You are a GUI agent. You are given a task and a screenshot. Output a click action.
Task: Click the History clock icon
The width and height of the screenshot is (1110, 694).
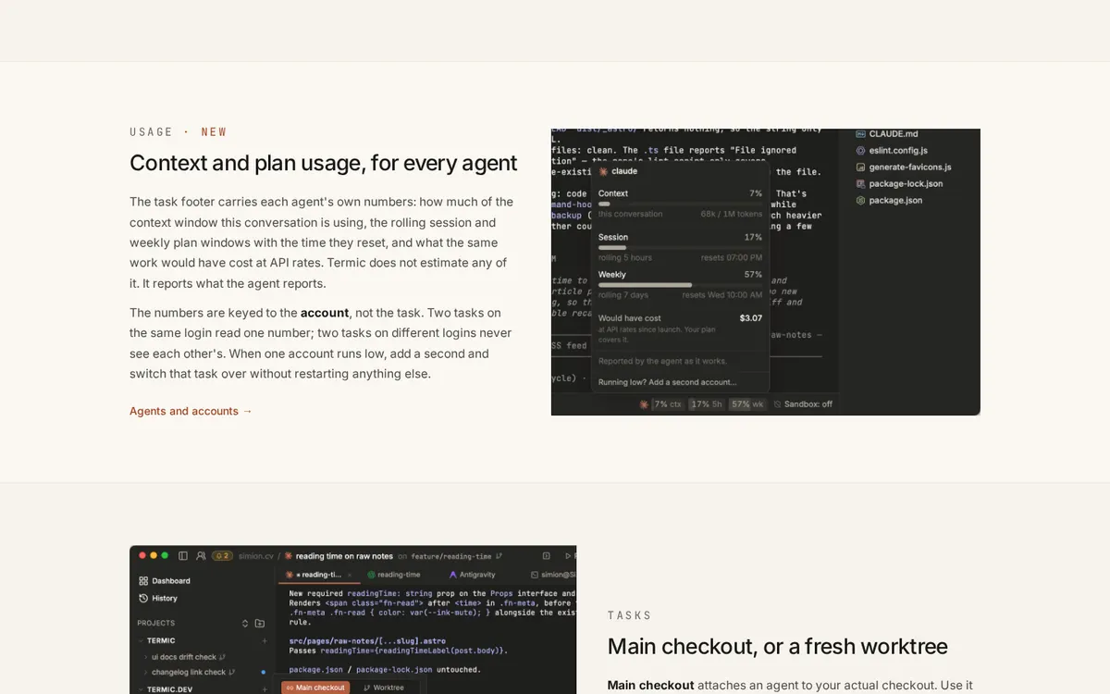(x=143, y=599)
